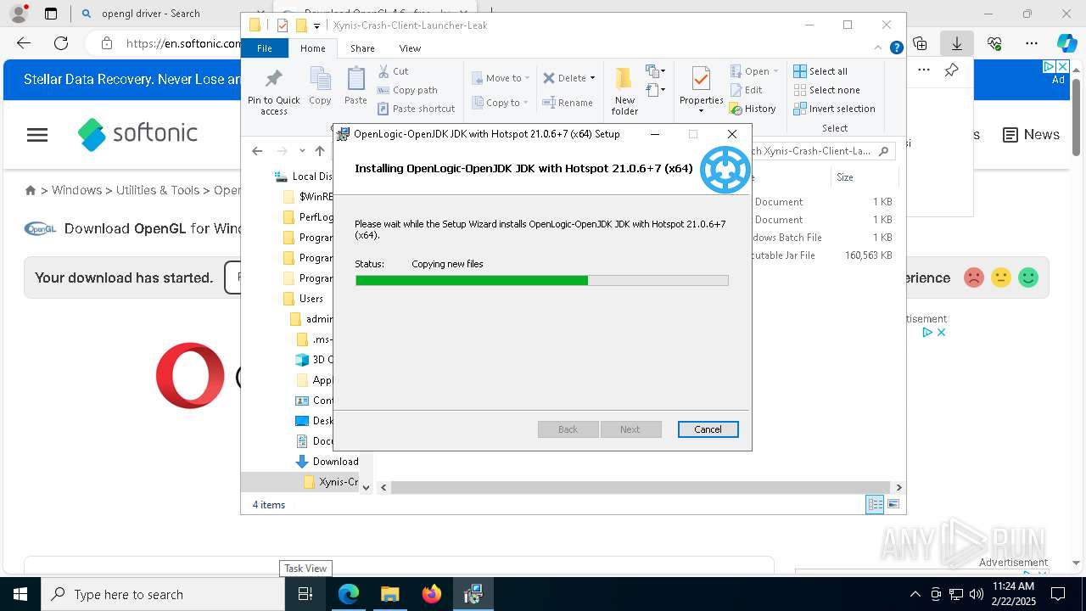The image size is (1086, 611).
Task: Open File Explorer from the taskbar
Action: (x=390, y=594)
